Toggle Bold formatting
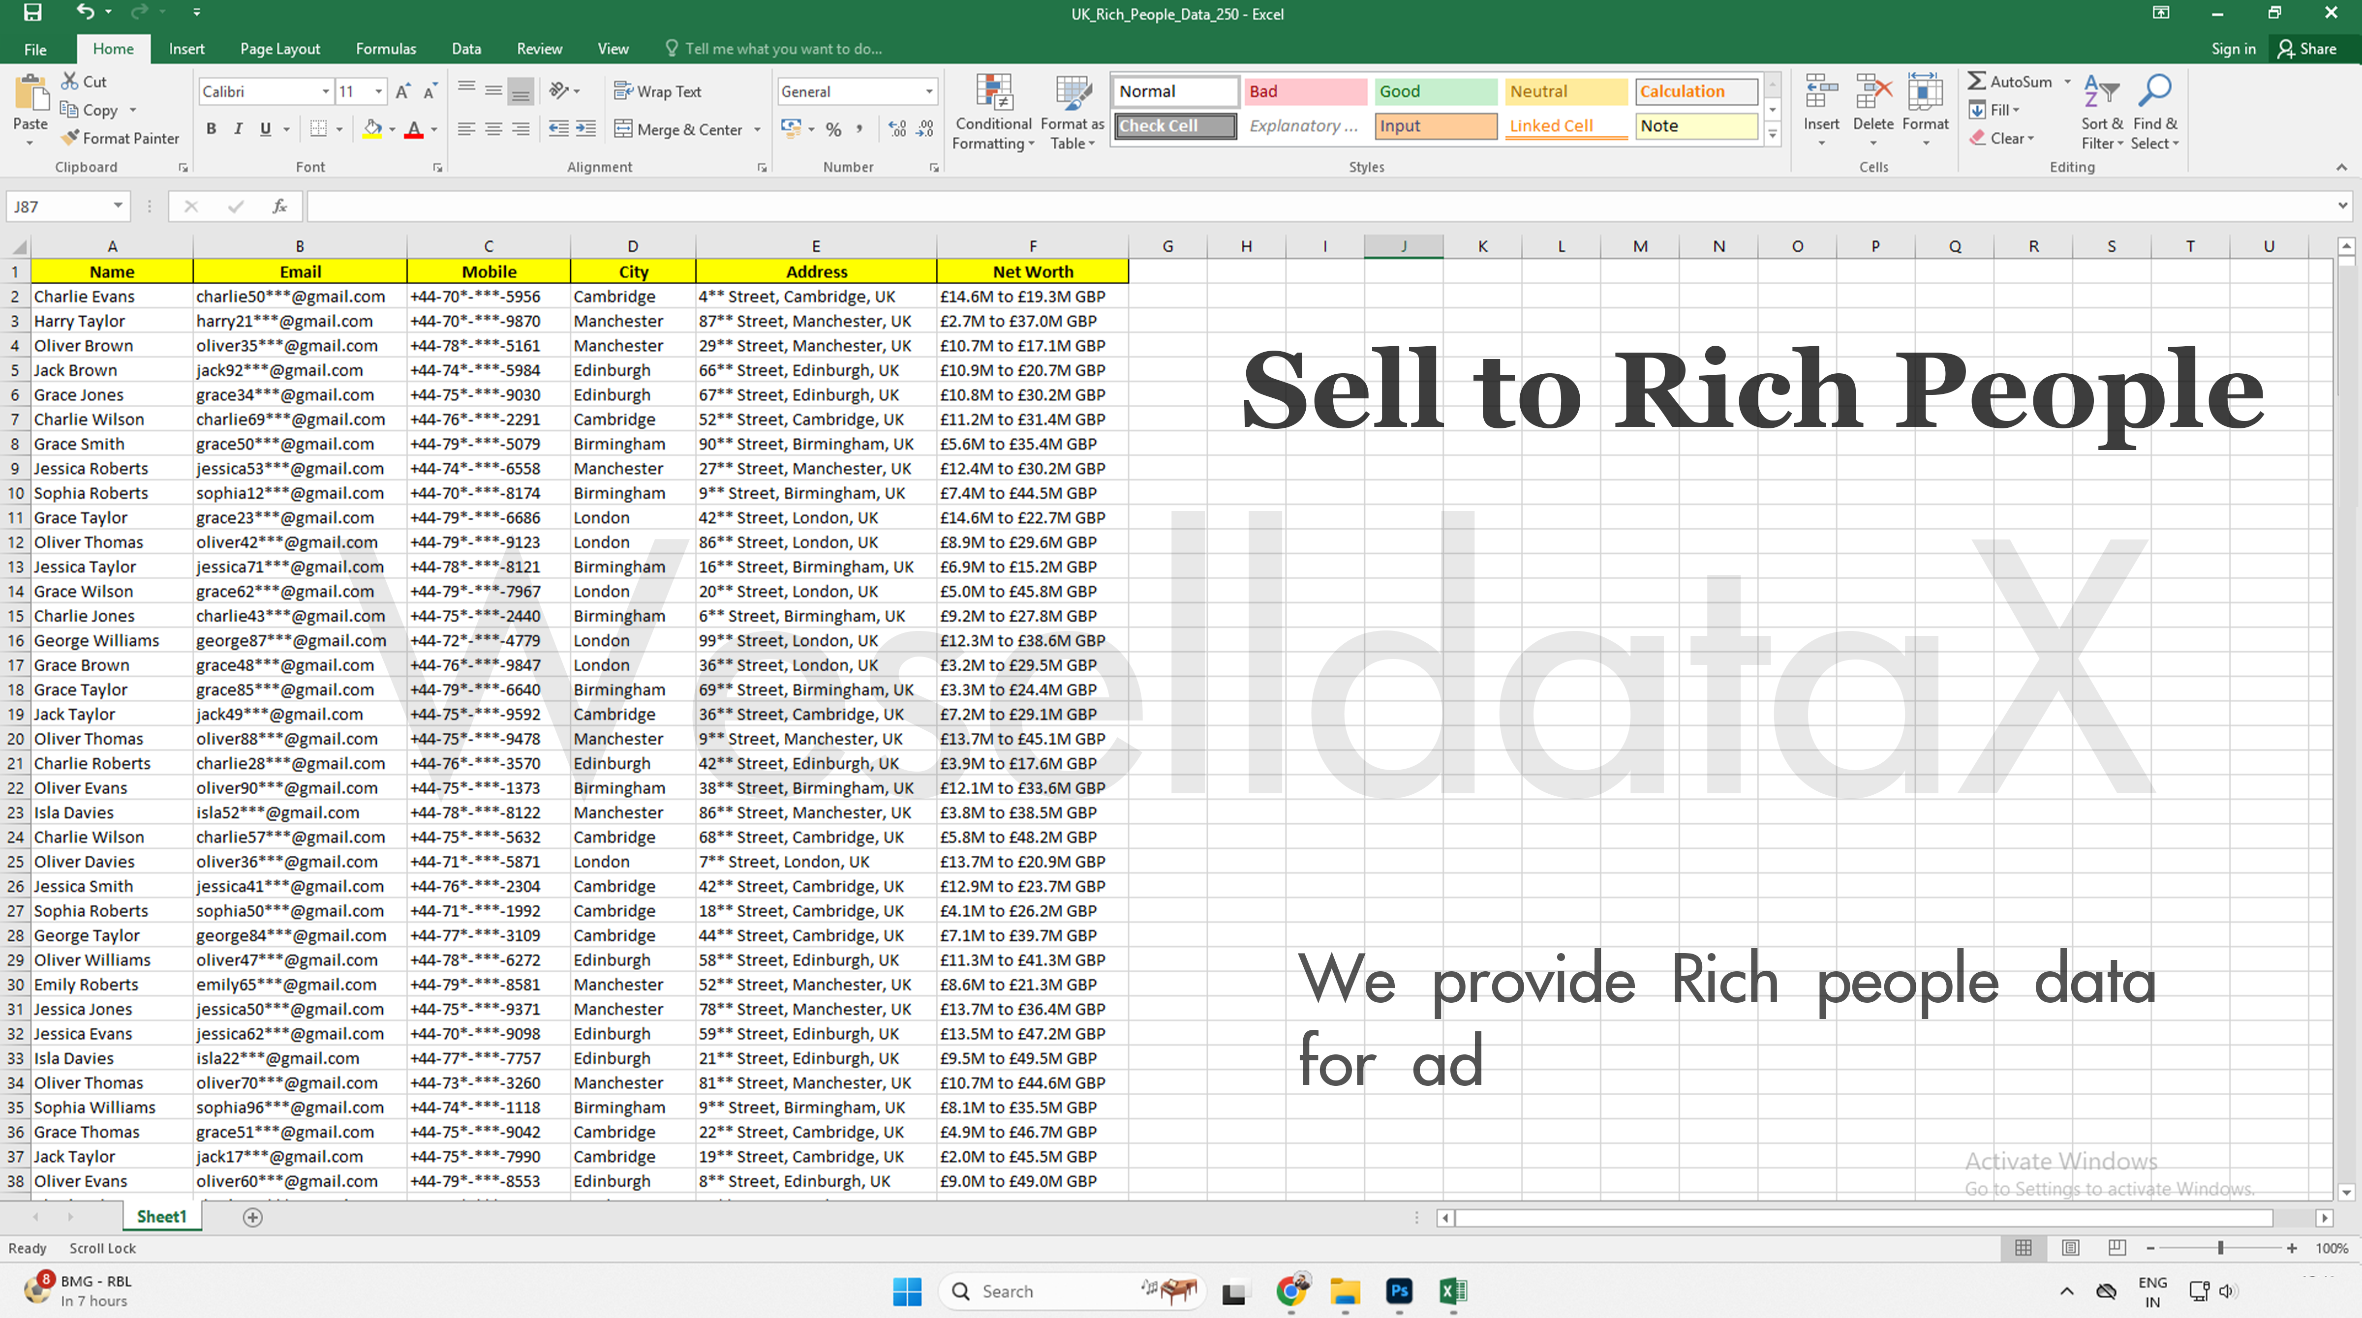This screenshot has height=1318, width=2362. click(211, 129)
